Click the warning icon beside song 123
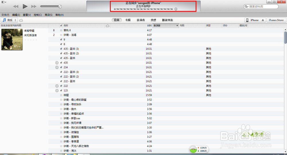Screen dimensions: 287x155 [57, 90]
